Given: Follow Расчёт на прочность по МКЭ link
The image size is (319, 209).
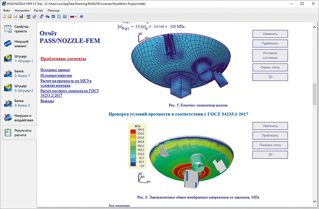Looking at the screenshot, I should tap(66, 83).
